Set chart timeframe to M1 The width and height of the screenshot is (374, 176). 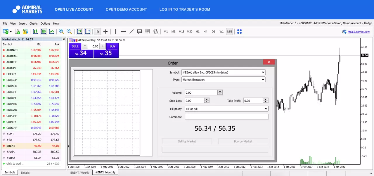(x=166, y=32)
